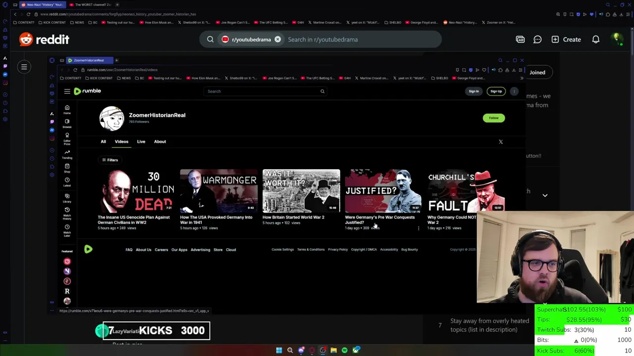Click the Rumble logo

tap(87, 91)
